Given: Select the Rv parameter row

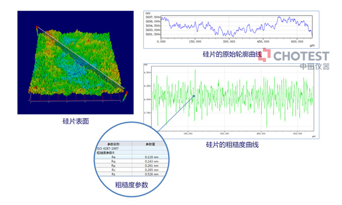Looking at the screenshot, I should click(112, 170).
